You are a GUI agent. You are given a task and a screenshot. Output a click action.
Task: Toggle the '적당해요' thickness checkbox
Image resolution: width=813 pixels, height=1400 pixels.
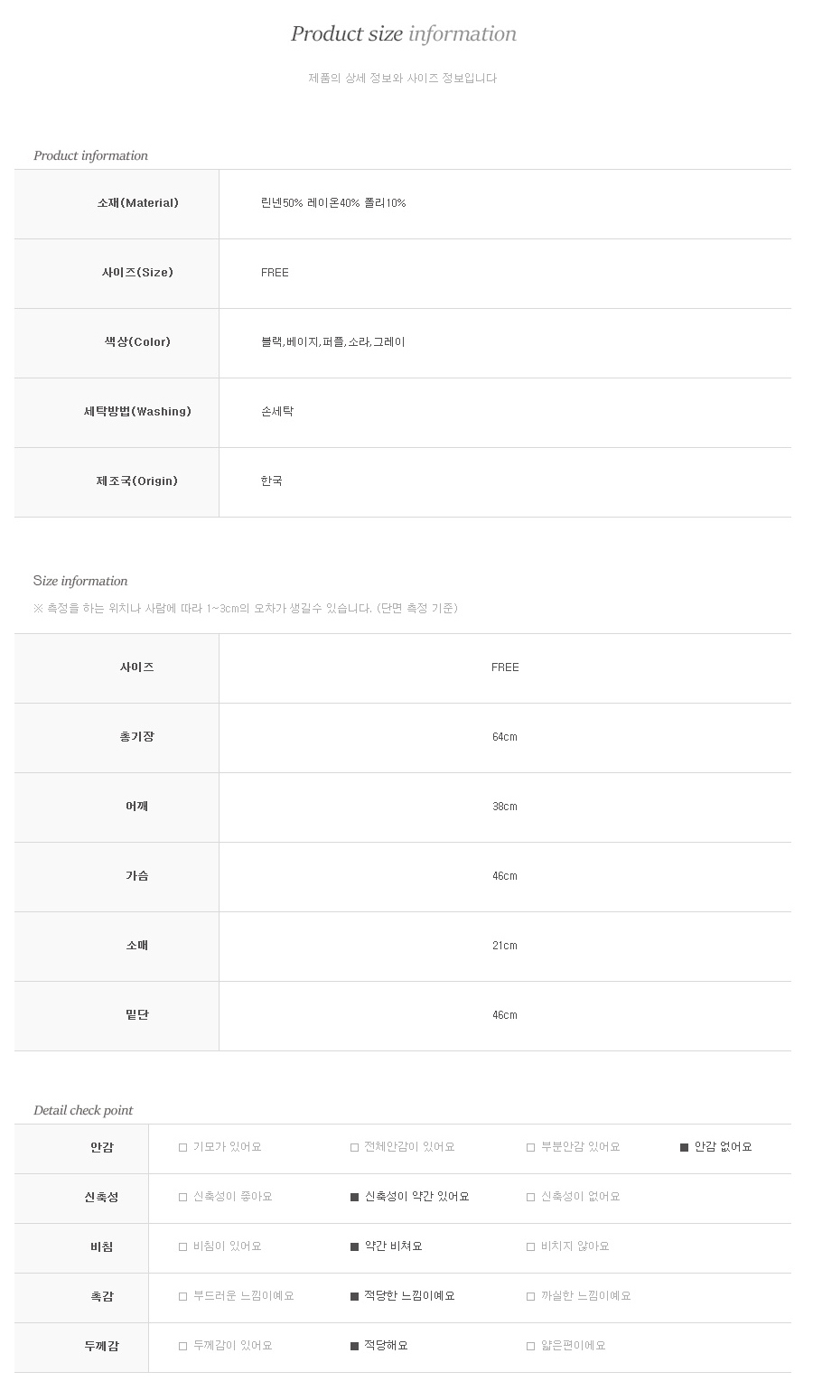[x=355, y=1346]
